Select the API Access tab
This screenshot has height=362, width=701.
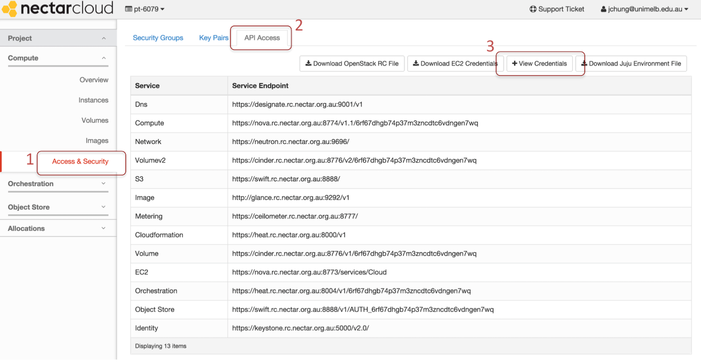(x=262, y=38)
